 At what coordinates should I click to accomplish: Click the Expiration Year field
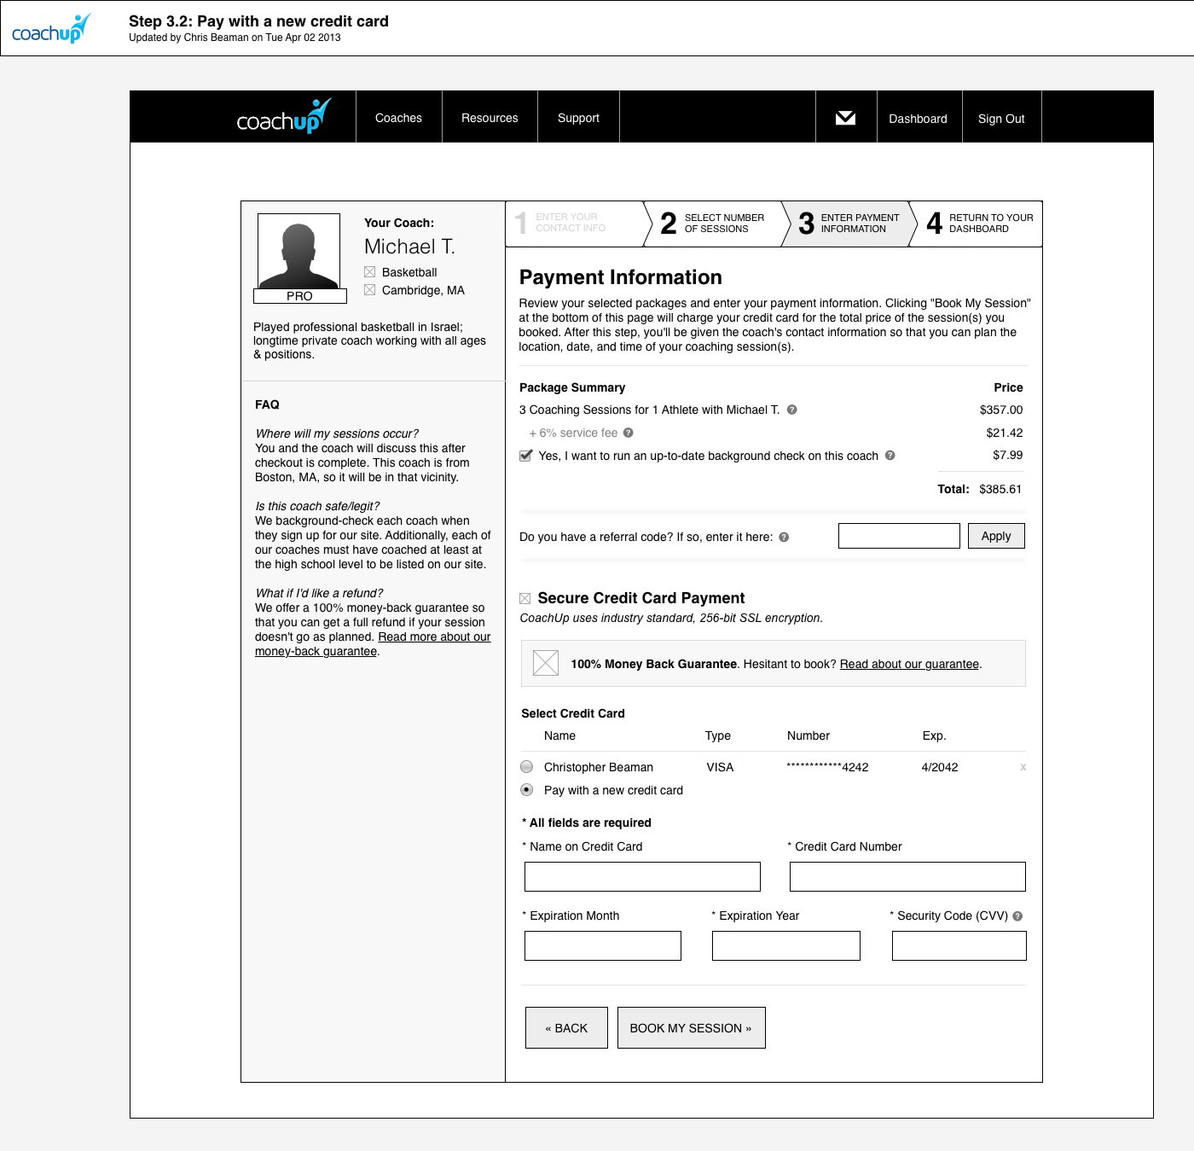click(786, 945)
